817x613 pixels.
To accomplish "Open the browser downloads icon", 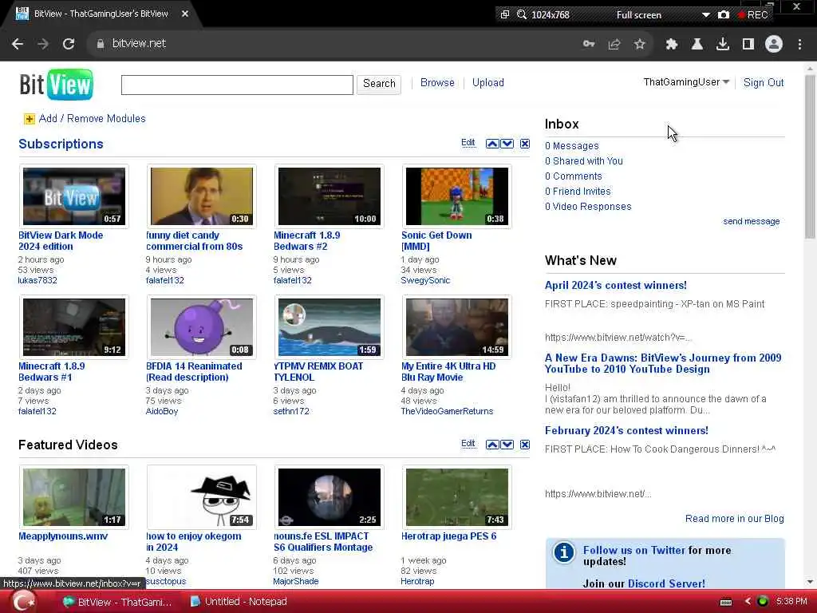I will (722, 44).
